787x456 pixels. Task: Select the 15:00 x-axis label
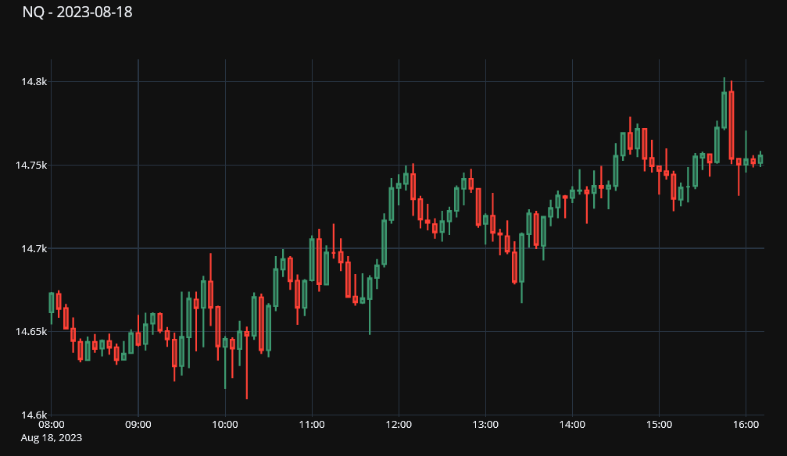tap(659, 426)
